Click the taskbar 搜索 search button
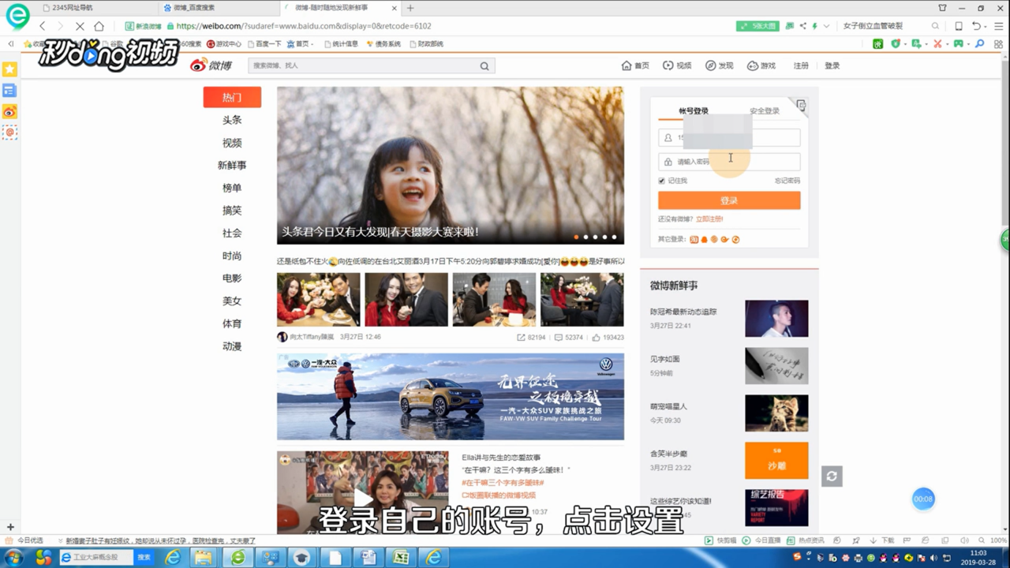Image resolution: width=1010 pixels, height=568 pixels. coord(144,558)
